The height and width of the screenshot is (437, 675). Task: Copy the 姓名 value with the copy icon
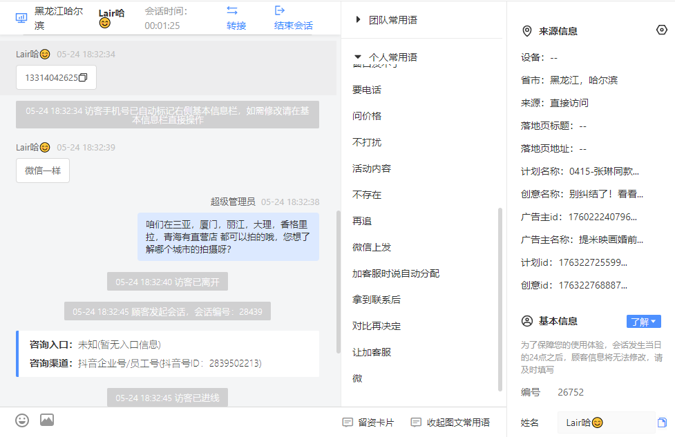(x=662, y=423)
